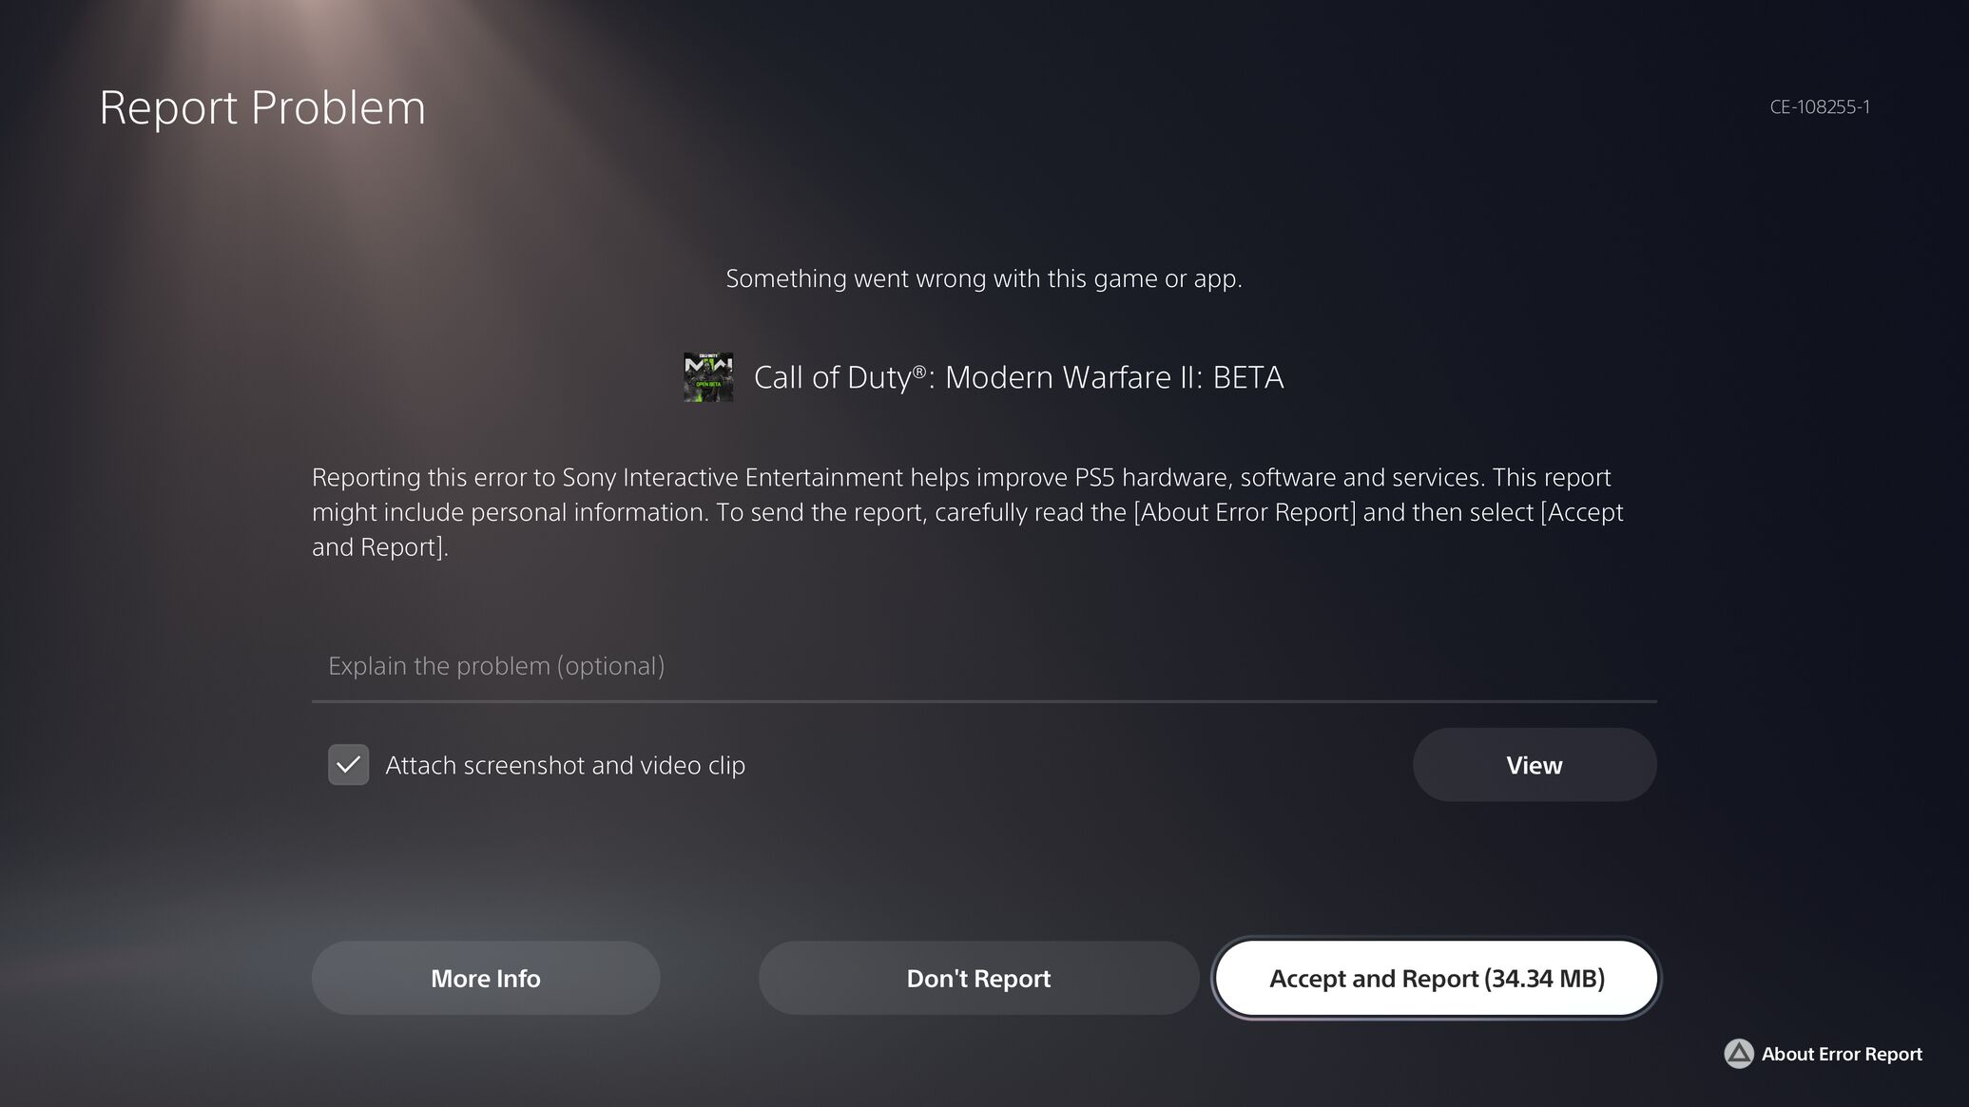Viewport: 1969px width, 1107px height.
Task: Click the [About Error Report] text in paragraph
Action: coord(1245,513)
